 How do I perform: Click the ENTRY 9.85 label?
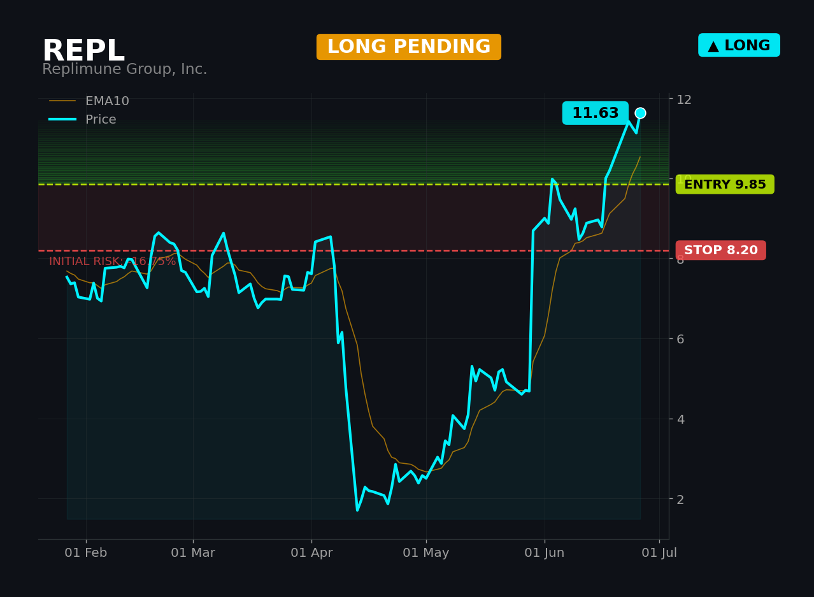[725, 185]
